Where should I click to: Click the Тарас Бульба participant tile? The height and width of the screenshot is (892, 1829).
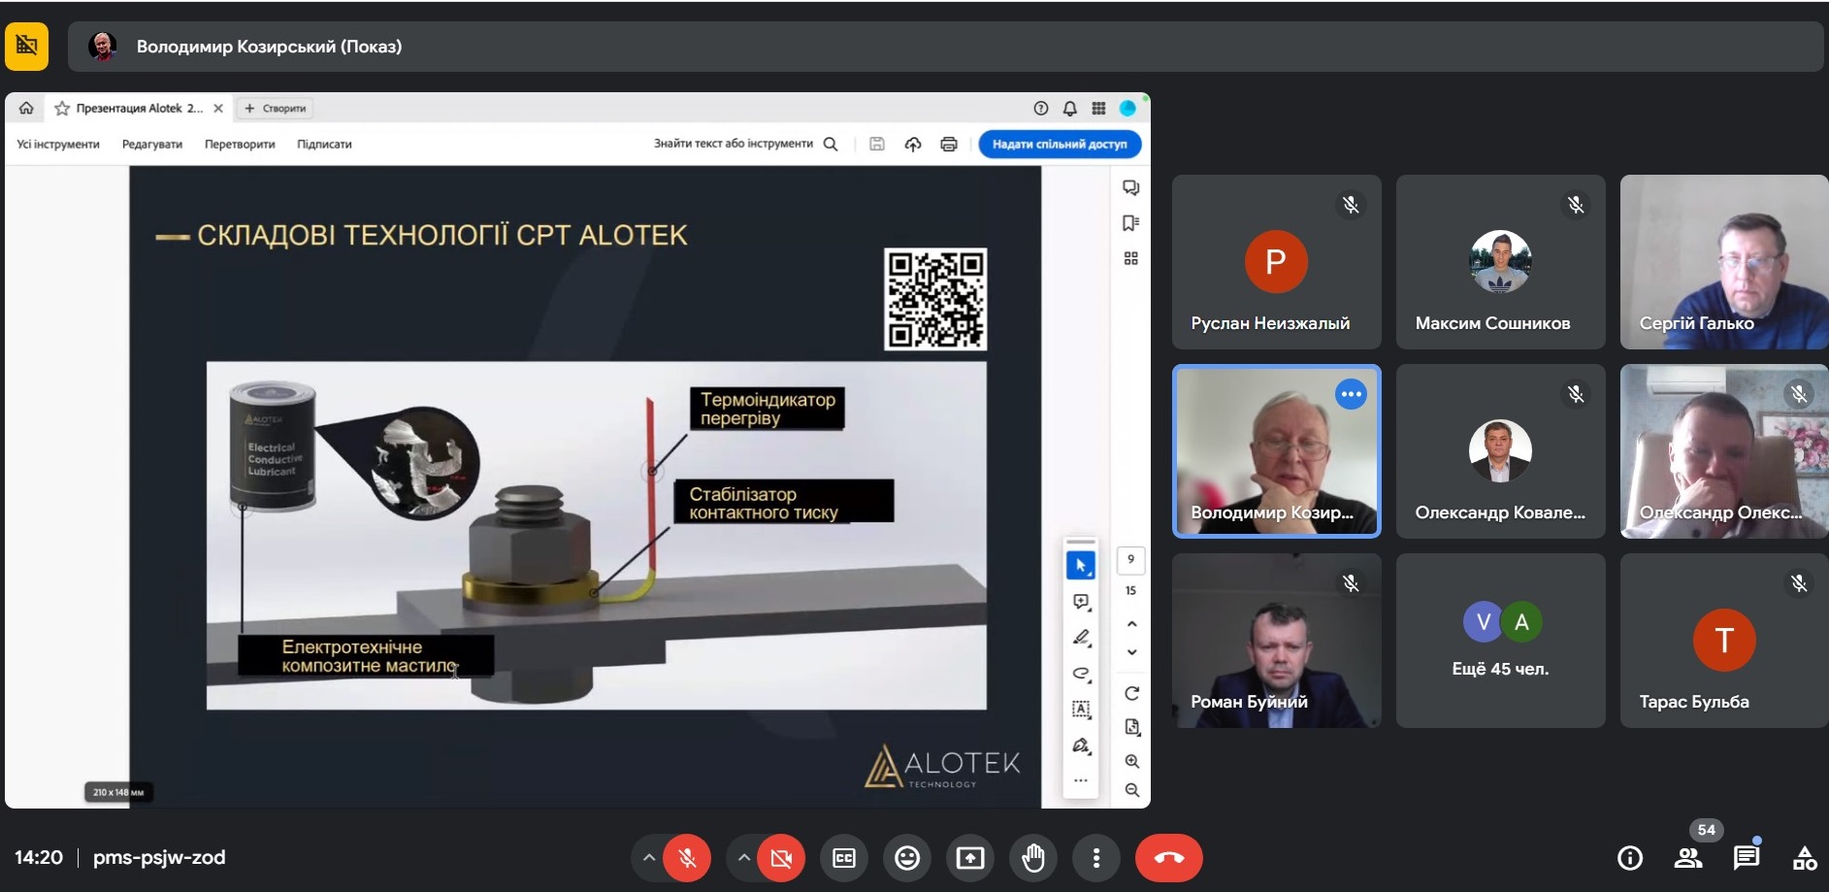pyautogui.click(x=1724, y=641)
